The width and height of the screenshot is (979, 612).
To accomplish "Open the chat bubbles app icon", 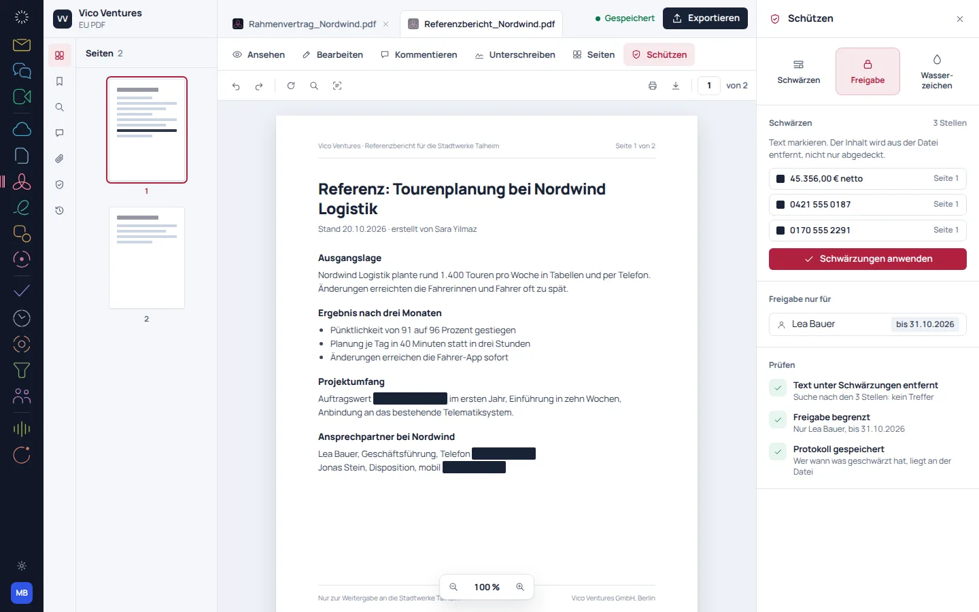I will click(22, 71).
